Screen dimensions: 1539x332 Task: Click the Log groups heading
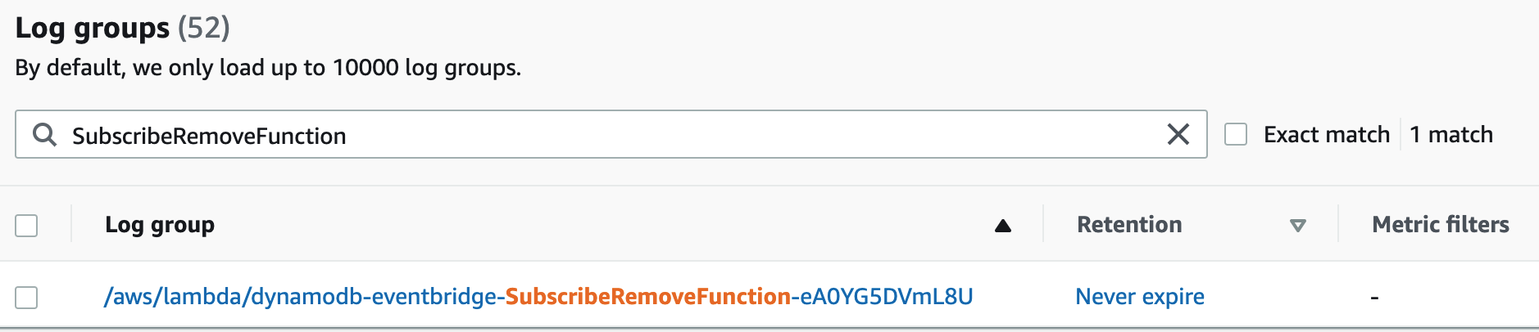pos(93,28)
